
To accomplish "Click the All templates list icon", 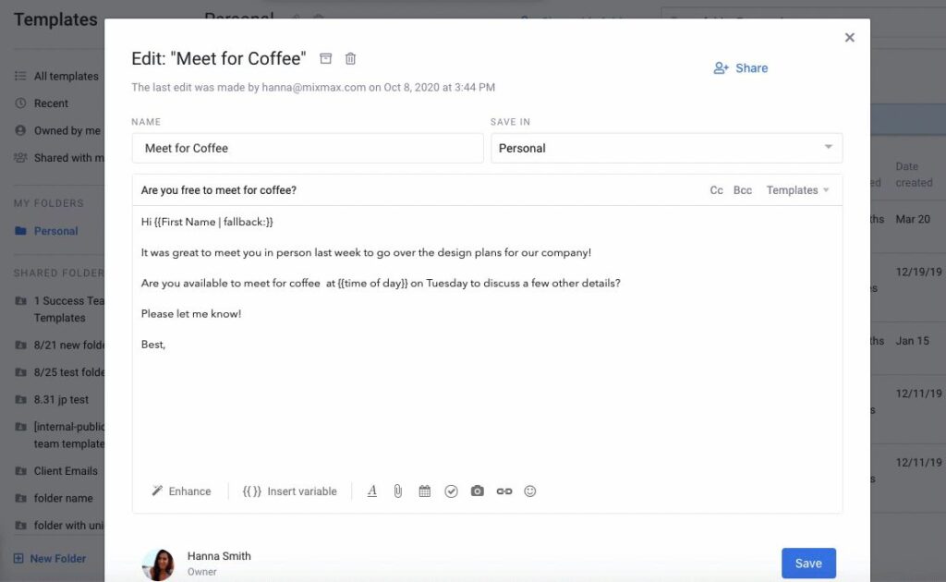I will pos(20,76).
